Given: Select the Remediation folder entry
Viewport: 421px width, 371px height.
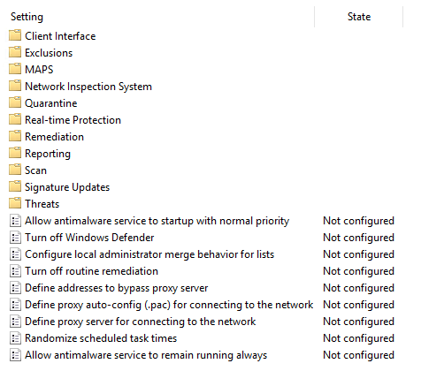Looking at the screenshot, I should tap(54, 137).
